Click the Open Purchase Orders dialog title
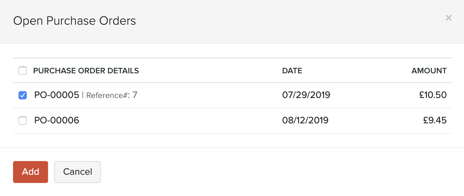464x196 pixels. click(74, 21)
